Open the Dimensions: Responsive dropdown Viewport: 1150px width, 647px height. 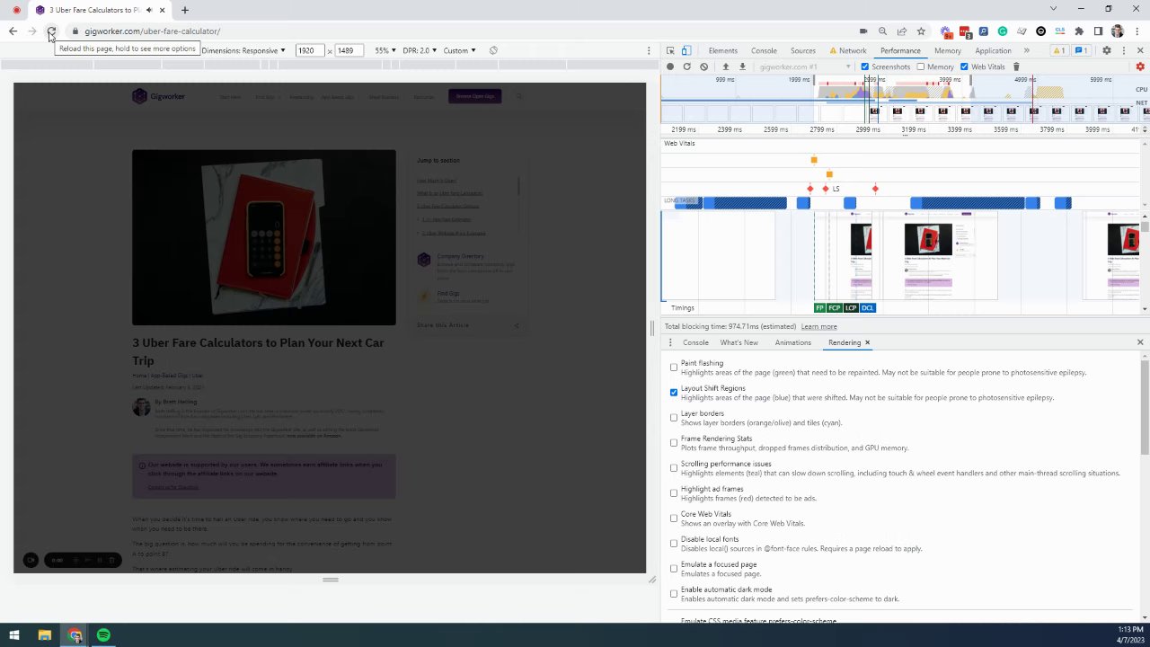coord(243,50)
